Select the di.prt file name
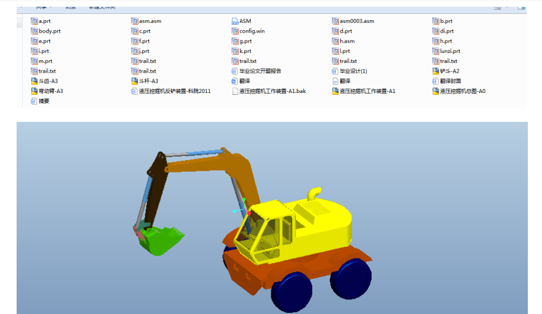The image size is (542, 314). (x=447, y=31)
